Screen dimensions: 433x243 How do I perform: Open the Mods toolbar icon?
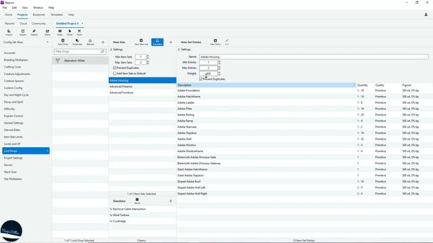click(x=70, y=32)
